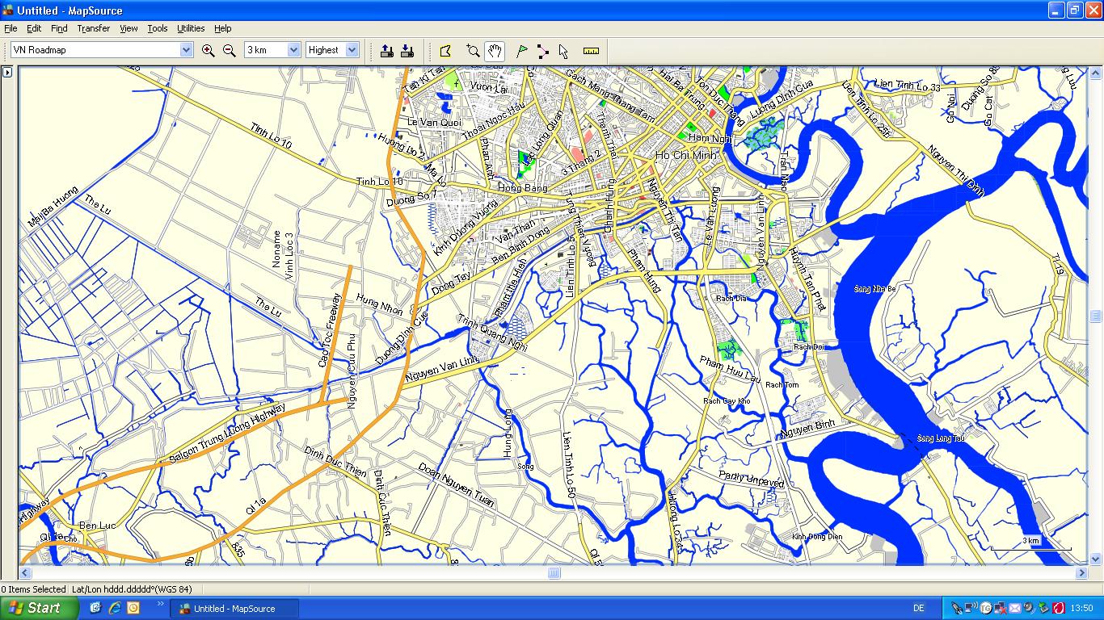The width and height of the screenshot is (1104, 620).
Task: Click the DE language indicator
Action: [919, 608]
